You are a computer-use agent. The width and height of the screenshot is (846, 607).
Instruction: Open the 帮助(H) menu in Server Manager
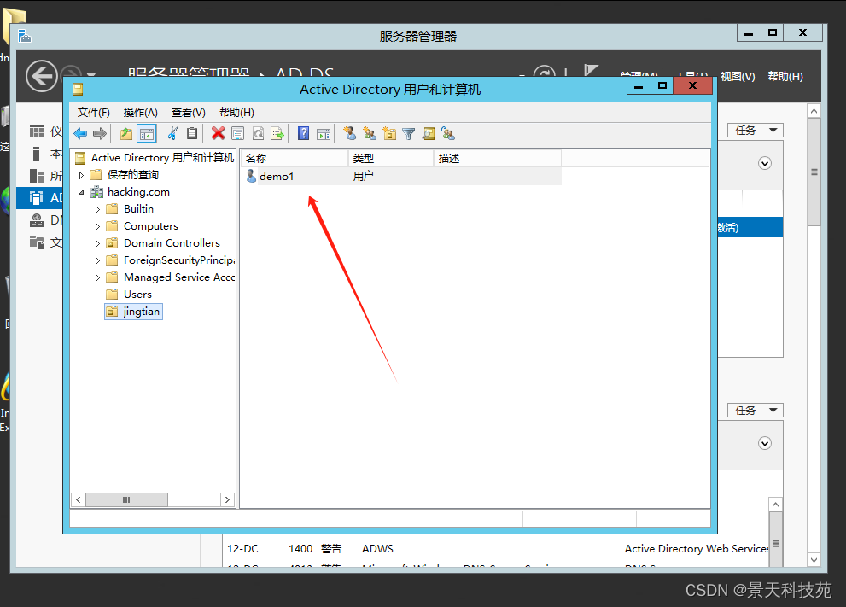pos(785,77)
